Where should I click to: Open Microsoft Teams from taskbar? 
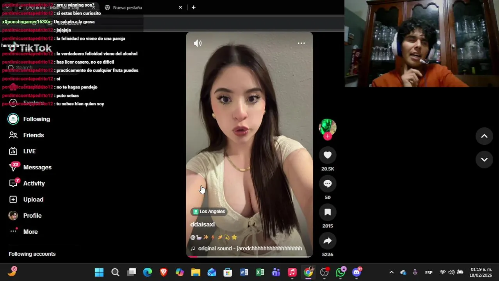tap(276, 272)
